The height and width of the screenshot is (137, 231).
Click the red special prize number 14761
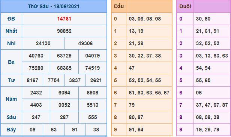coord(64,19)
